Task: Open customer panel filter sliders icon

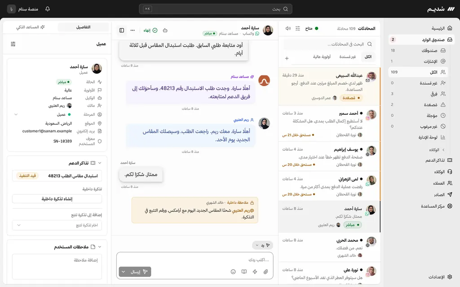Action: [13, 44]
